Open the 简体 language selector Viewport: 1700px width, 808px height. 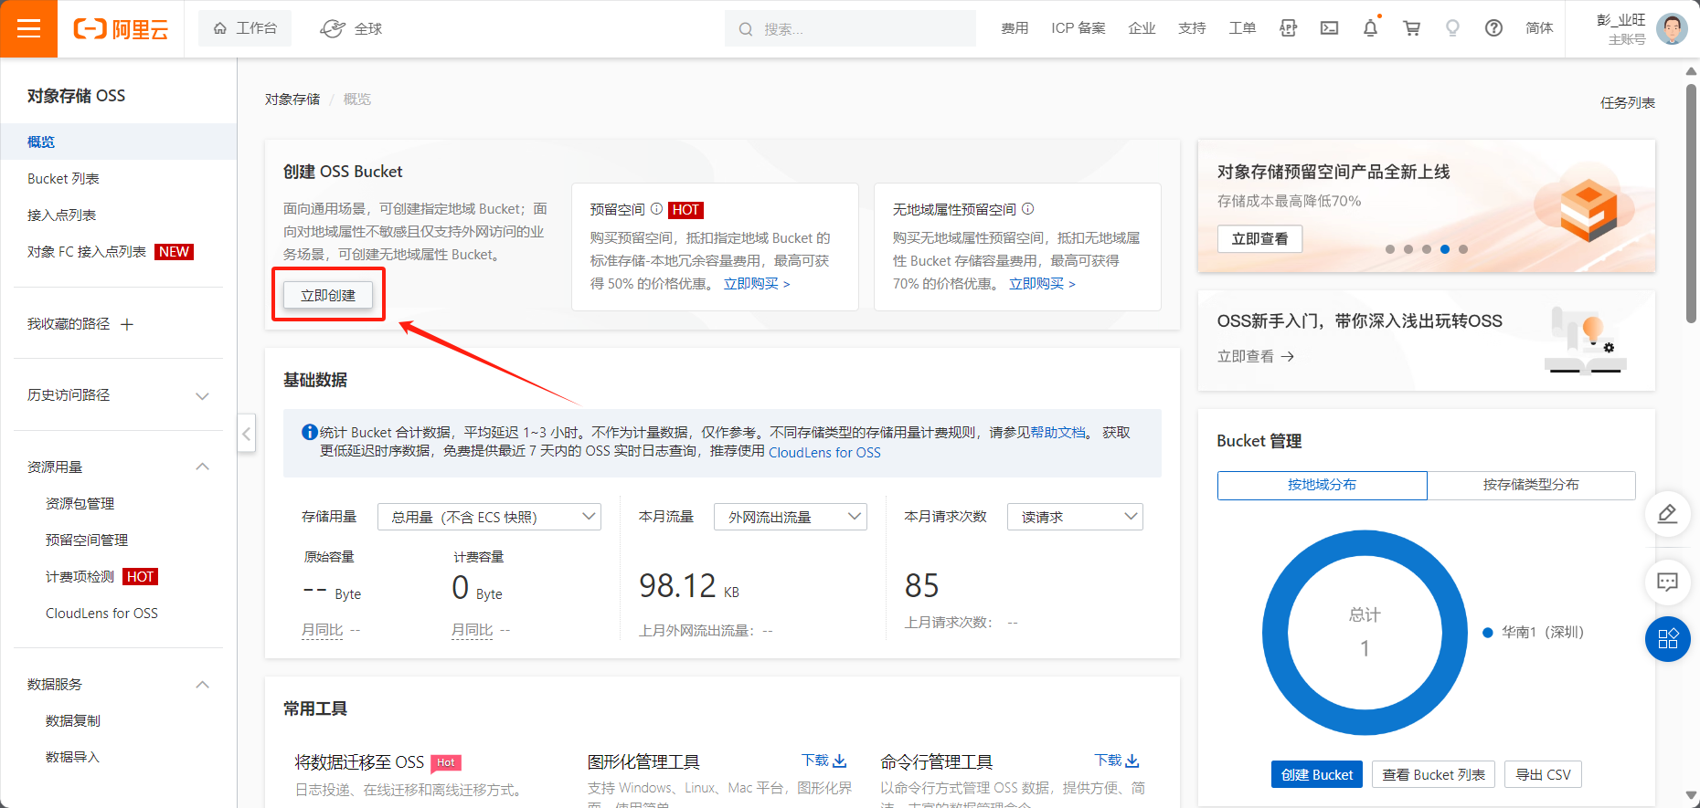(x=1539, y=28)
